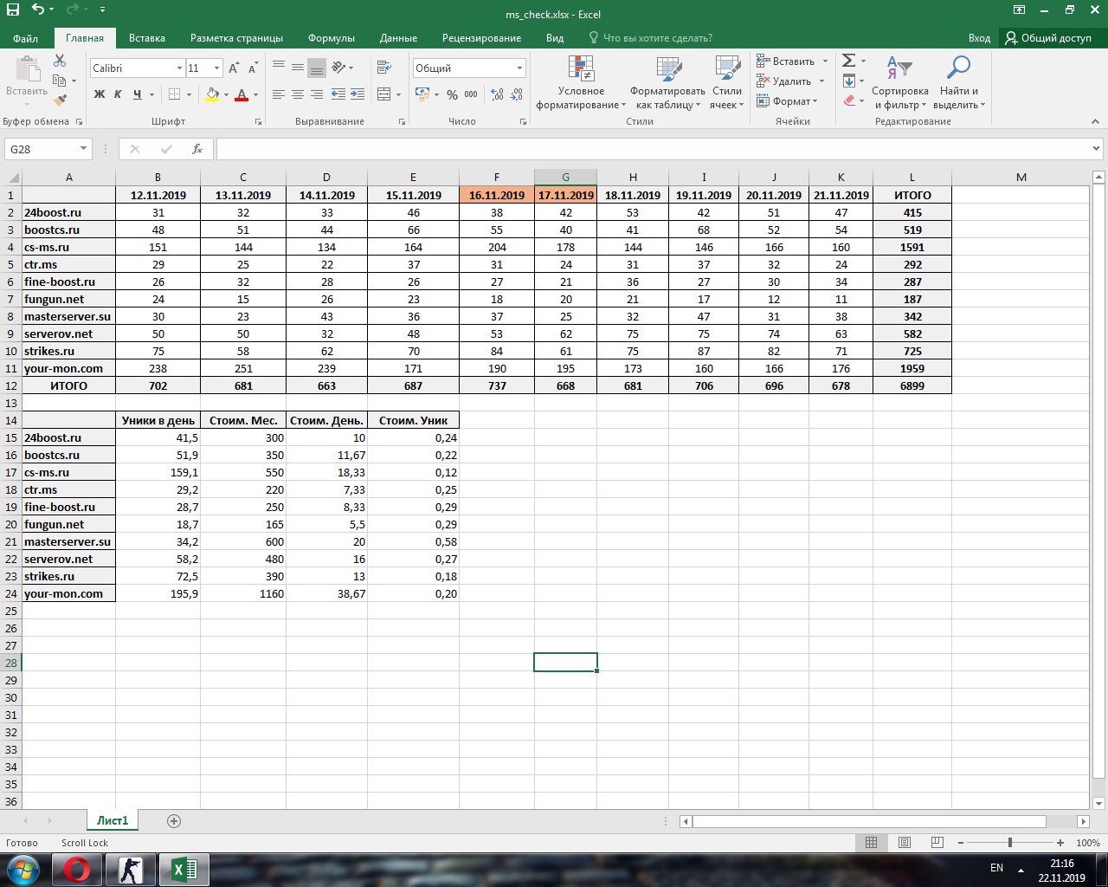Align text to the top of cell

[279, 67]
